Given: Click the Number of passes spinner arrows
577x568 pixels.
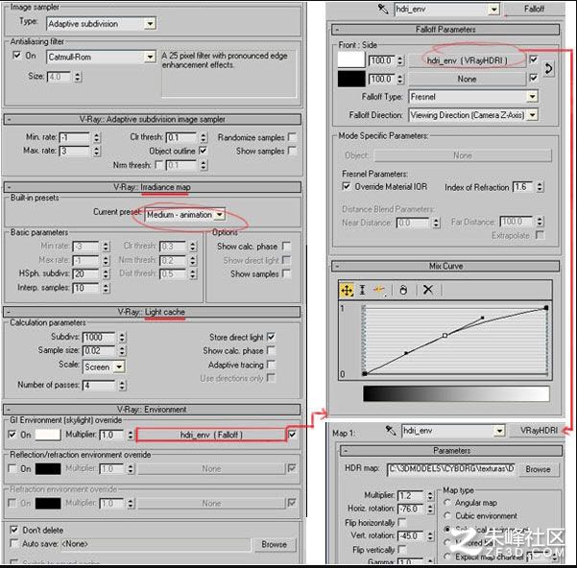Looking at the screenshot, I should (x=122, y=386).
